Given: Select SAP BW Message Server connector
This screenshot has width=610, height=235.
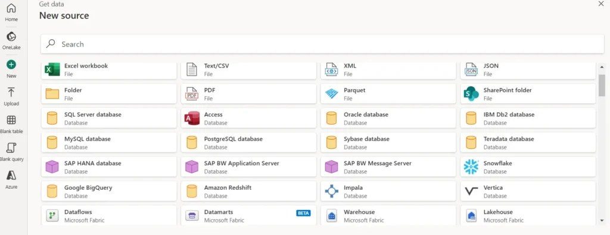Looking at the screenshot, I should pyautogui.click(x=388, y=167).
